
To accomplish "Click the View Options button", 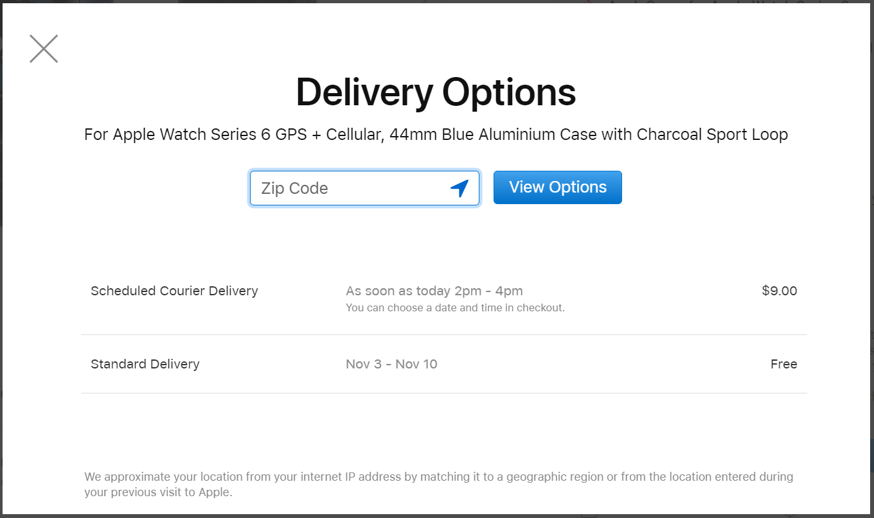I will pyautogui.click(x=558, y=187).
